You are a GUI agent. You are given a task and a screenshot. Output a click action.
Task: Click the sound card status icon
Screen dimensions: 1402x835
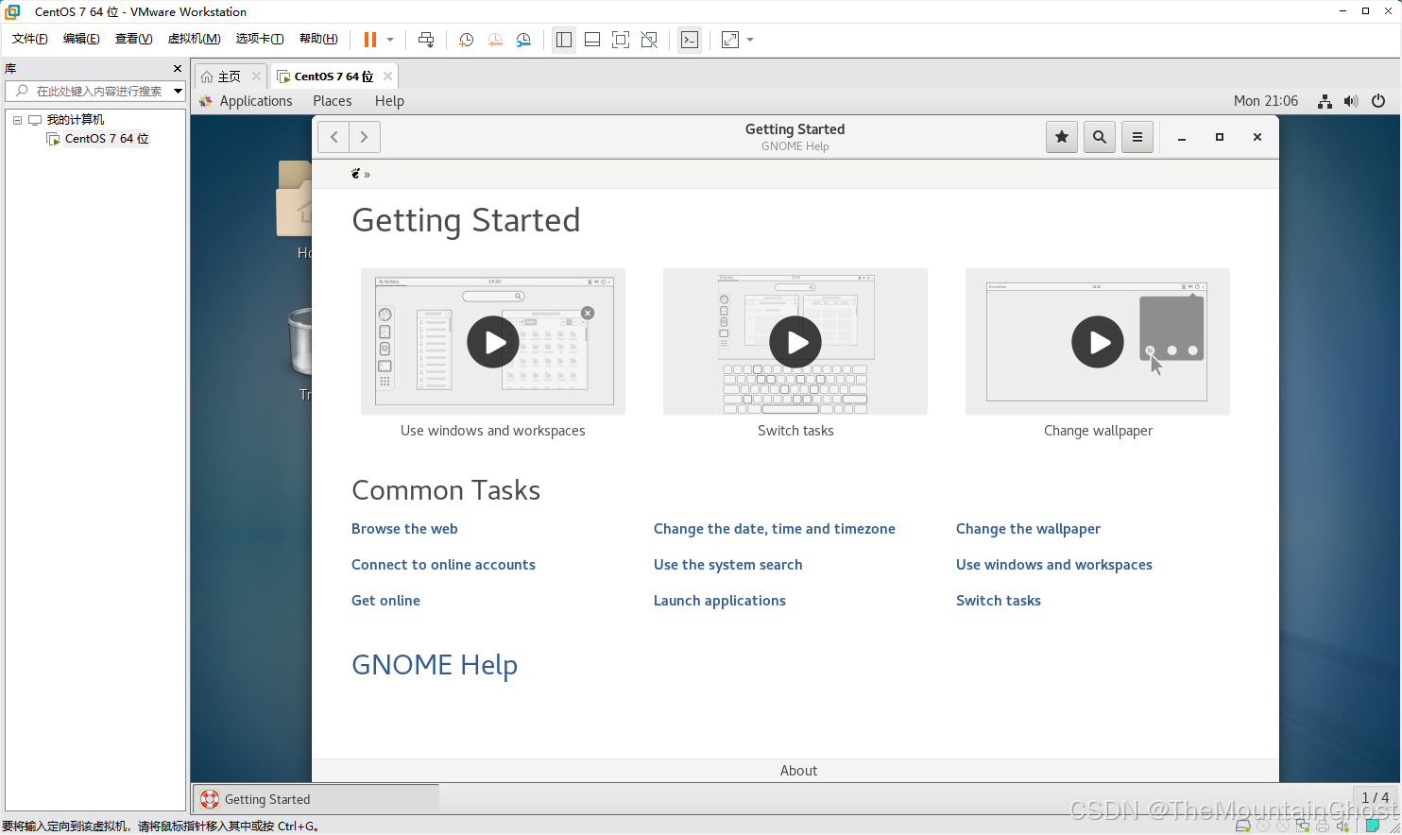pyautogui.click(x=1342, y=826)
